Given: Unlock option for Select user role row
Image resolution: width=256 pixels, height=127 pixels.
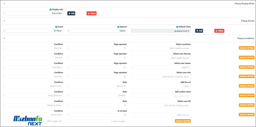Looking at the screenshot, I should (x=246, y=76).
